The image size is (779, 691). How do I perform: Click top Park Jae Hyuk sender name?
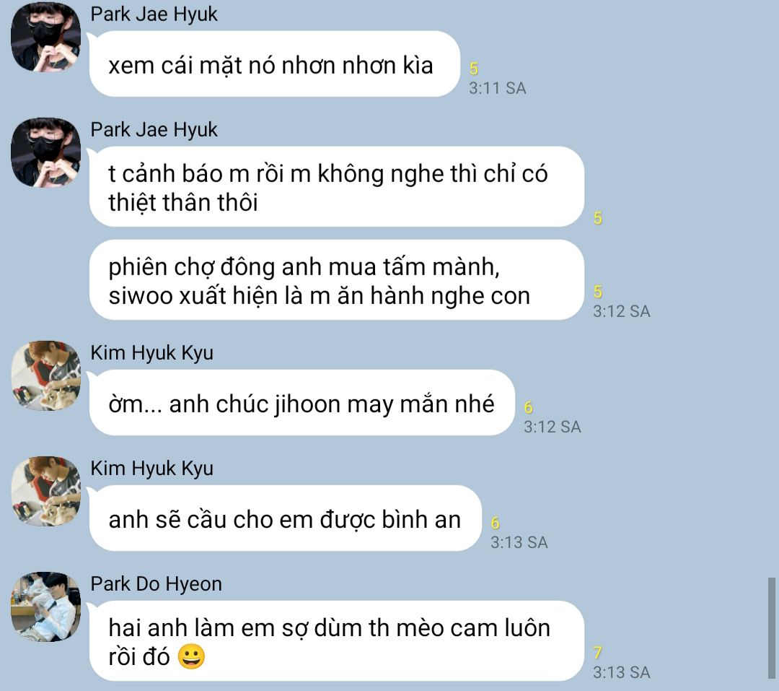click(x=154, y=14)
